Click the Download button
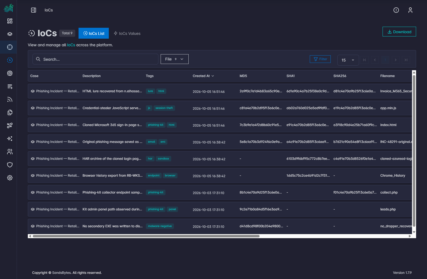This screenshot has width=427, height=279. pos(399,32)
